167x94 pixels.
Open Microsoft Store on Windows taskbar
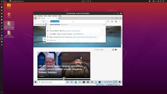point(84,82)
